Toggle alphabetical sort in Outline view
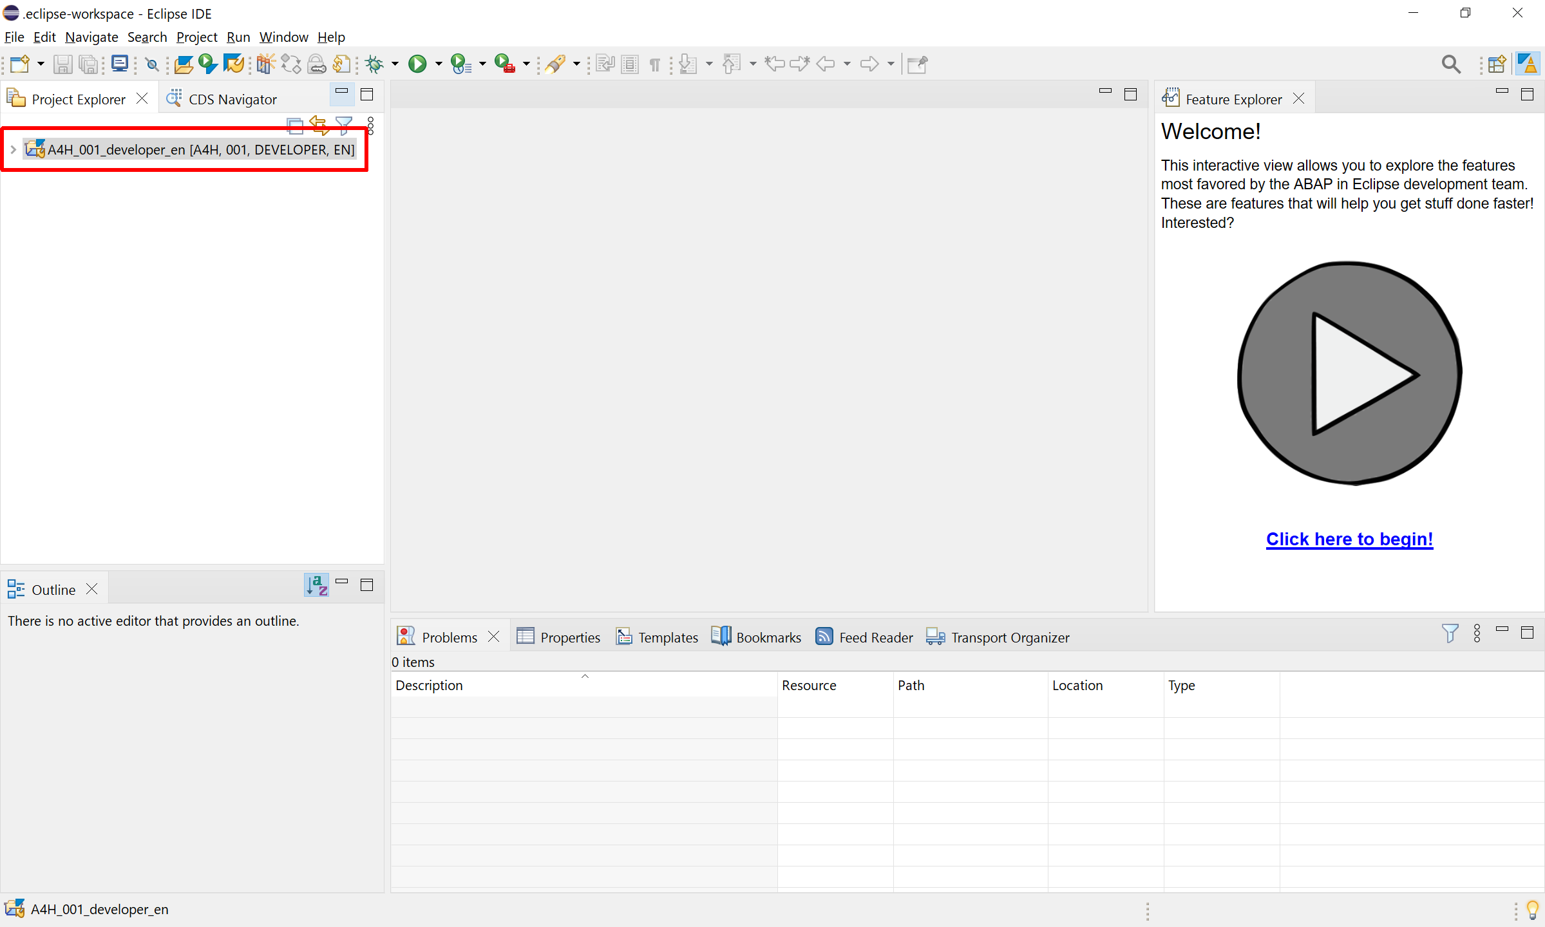Screen dimensions: 1545x927 click(316, 585)
